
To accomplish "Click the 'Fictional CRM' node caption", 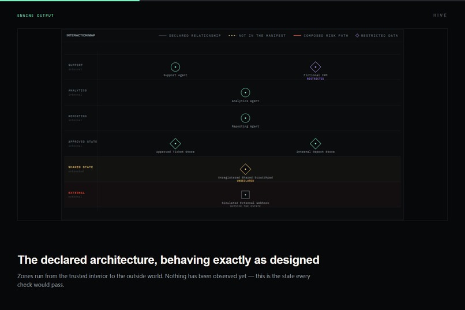I will [x=315, y=76].
